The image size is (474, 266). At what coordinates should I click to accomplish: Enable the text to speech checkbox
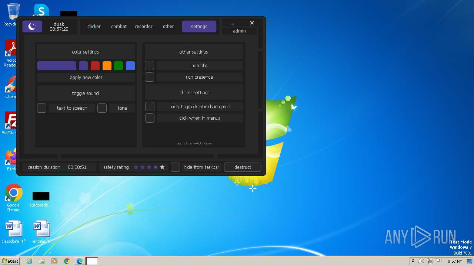coord(42,108)
